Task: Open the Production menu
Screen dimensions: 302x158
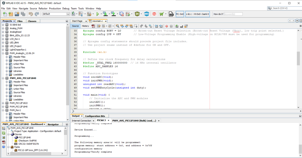Action: (55, 9)
